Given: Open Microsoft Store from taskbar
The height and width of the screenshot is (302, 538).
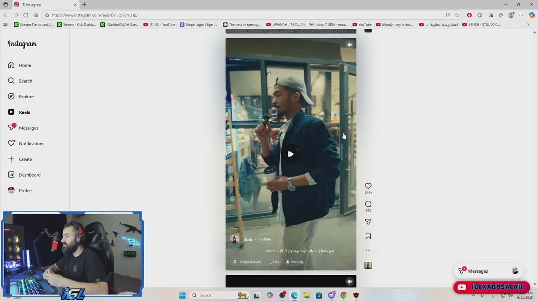Looking at the screenshot, I should point(319,295).
